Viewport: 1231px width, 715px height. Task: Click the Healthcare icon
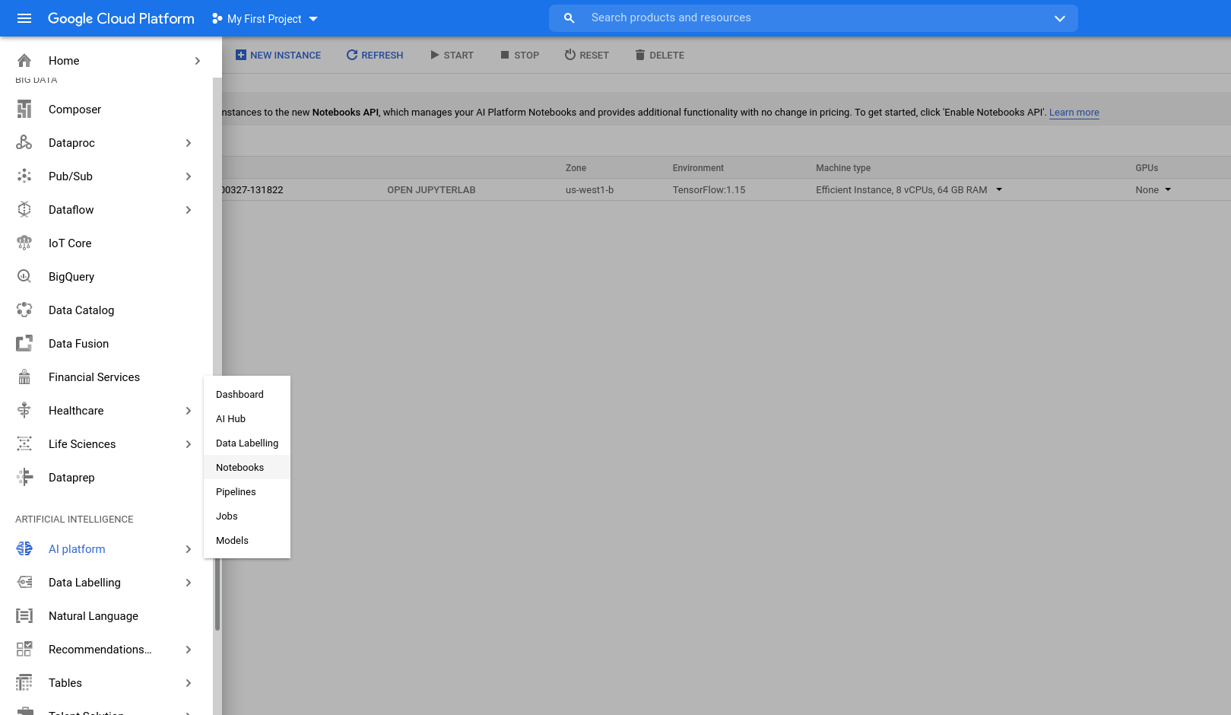coord(24,411)
